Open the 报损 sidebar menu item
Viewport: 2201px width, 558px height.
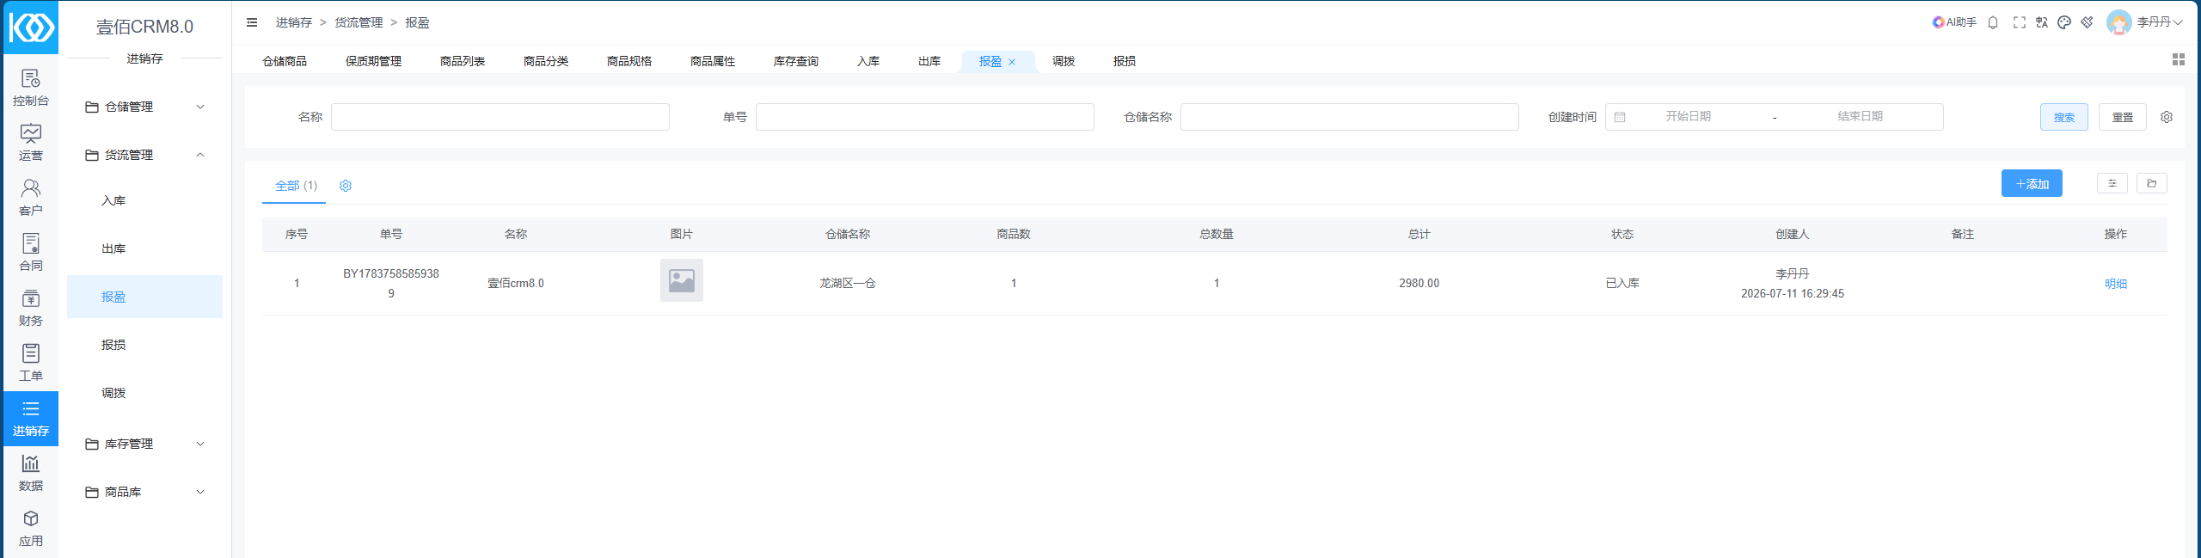coord(144,345)
